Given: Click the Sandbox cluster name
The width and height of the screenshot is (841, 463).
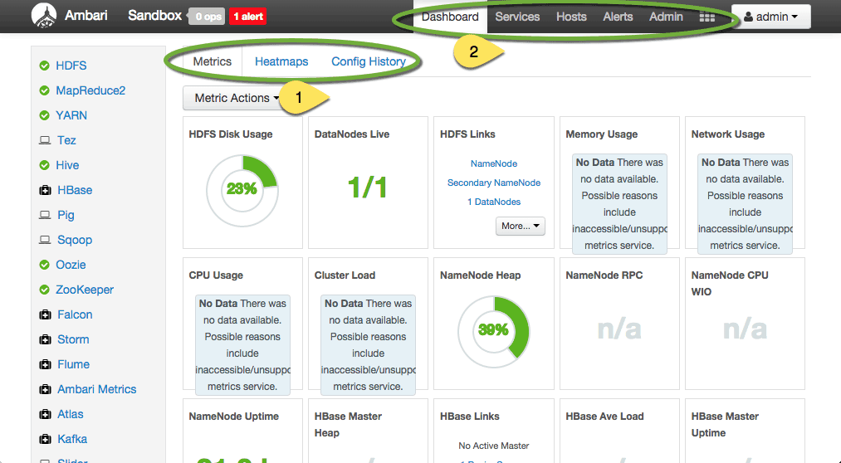Looking at the screenshot, I should (x=154, y=16).
